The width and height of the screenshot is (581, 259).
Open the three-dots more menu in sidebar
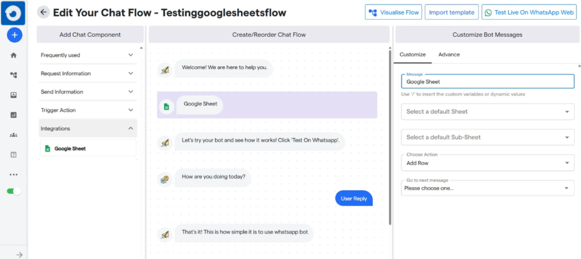(x=14, y=175)
